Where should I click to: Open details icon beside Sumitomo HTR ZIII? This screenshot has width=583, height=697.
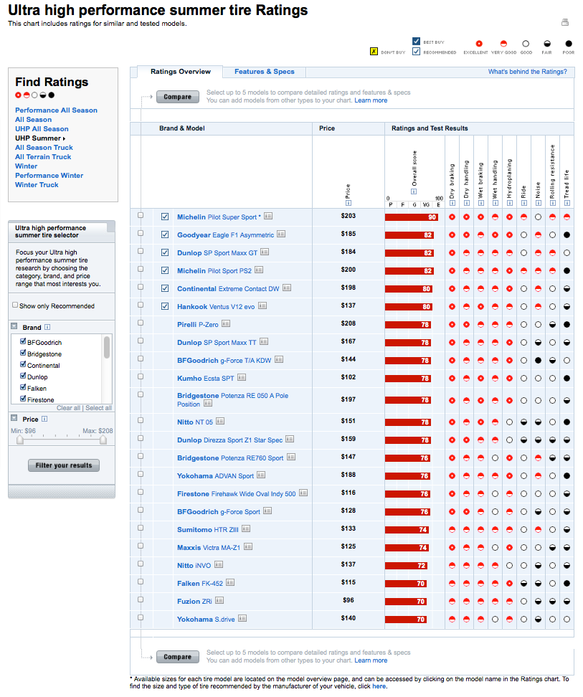(x=246, y=528)
